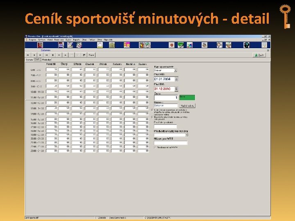Open the Klient menu

(50, 40)
